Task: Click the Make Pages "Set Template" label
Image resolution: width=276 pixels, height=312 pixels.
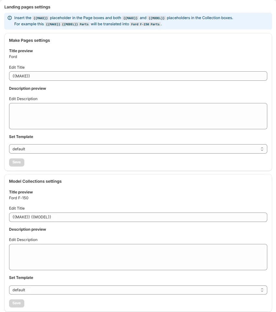Action: 21,137
